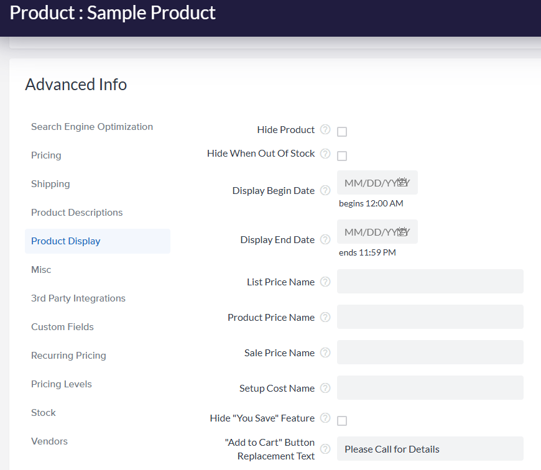Viewport: 541px width, 470px height.
Task: Click the Setup Cost Name help icon
Action: click(x=325, y=388)
